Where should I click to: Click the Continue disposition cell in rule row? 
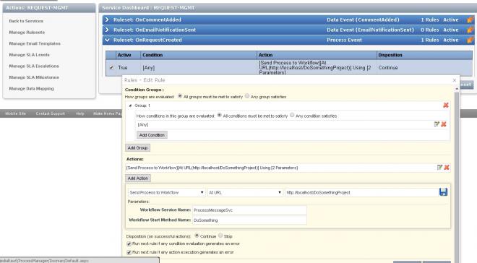click(424, 67)
